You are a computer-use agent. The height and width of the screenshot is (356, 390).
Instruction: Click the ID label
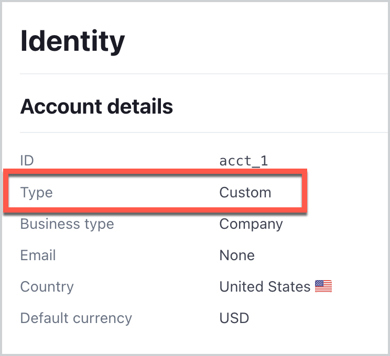click(x=27, y=161)
